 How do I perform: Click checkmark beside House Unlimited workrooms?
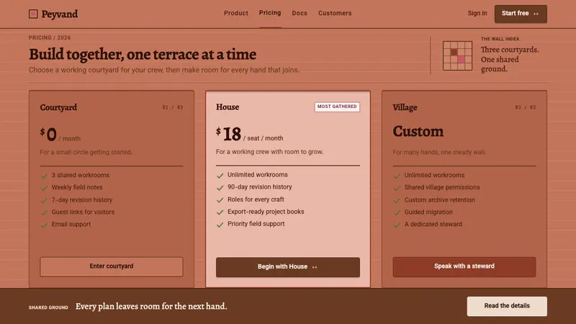220,176
